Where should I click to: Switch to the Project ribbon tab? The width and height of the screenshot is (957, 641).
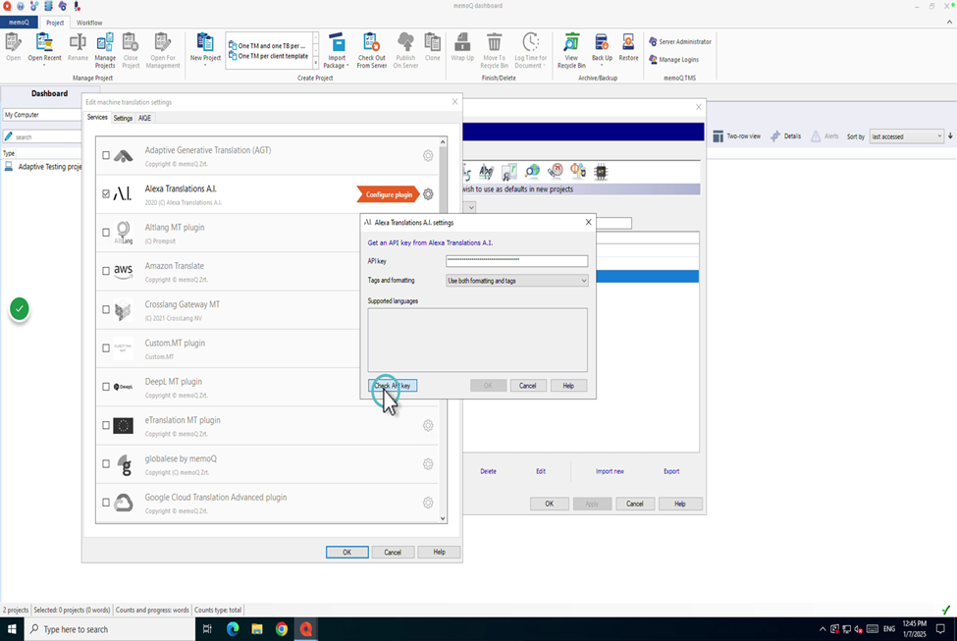point(55,23)
